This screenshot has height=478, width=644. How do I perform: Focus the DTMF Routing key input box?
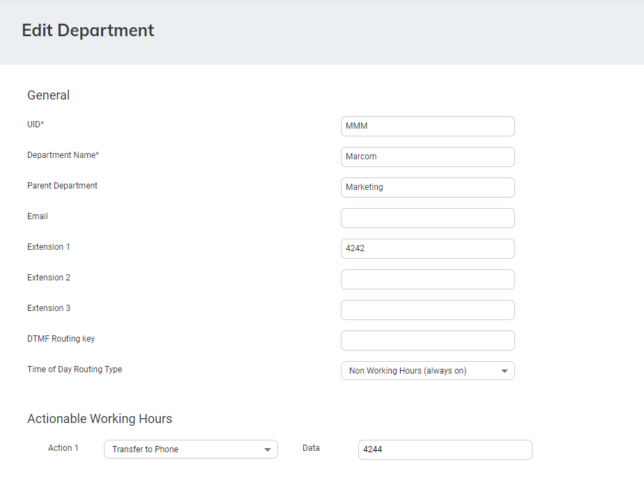click(427, 340)
